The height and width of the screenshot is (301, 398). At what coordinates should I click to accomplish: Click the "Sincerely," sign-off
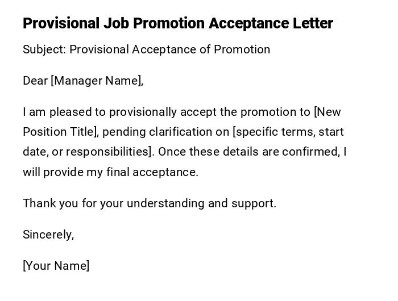click(48, 235)
